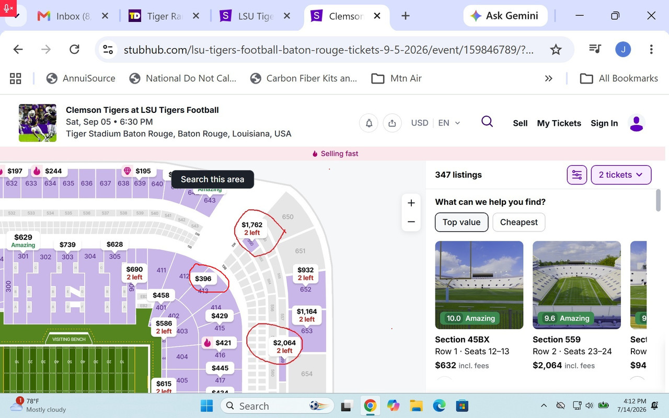
Task: Open the Section 45BX listing thumbnail
Action: [479, 285]
